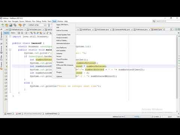The image size is (180, 135).
Task: Click the Save All toolbar icon
Action: tap(15, 25)
